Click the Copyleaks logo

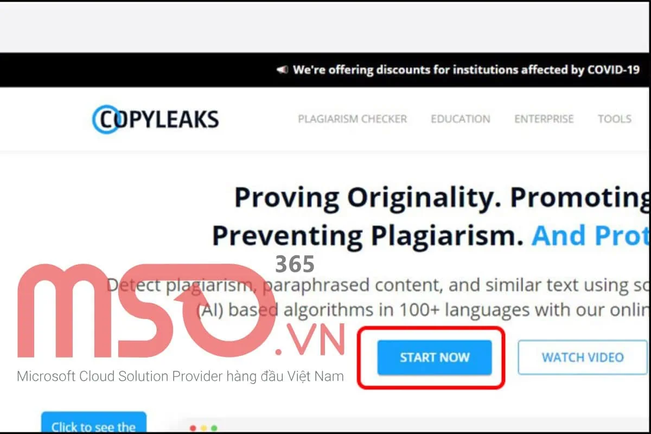click(x=156, y=119)
